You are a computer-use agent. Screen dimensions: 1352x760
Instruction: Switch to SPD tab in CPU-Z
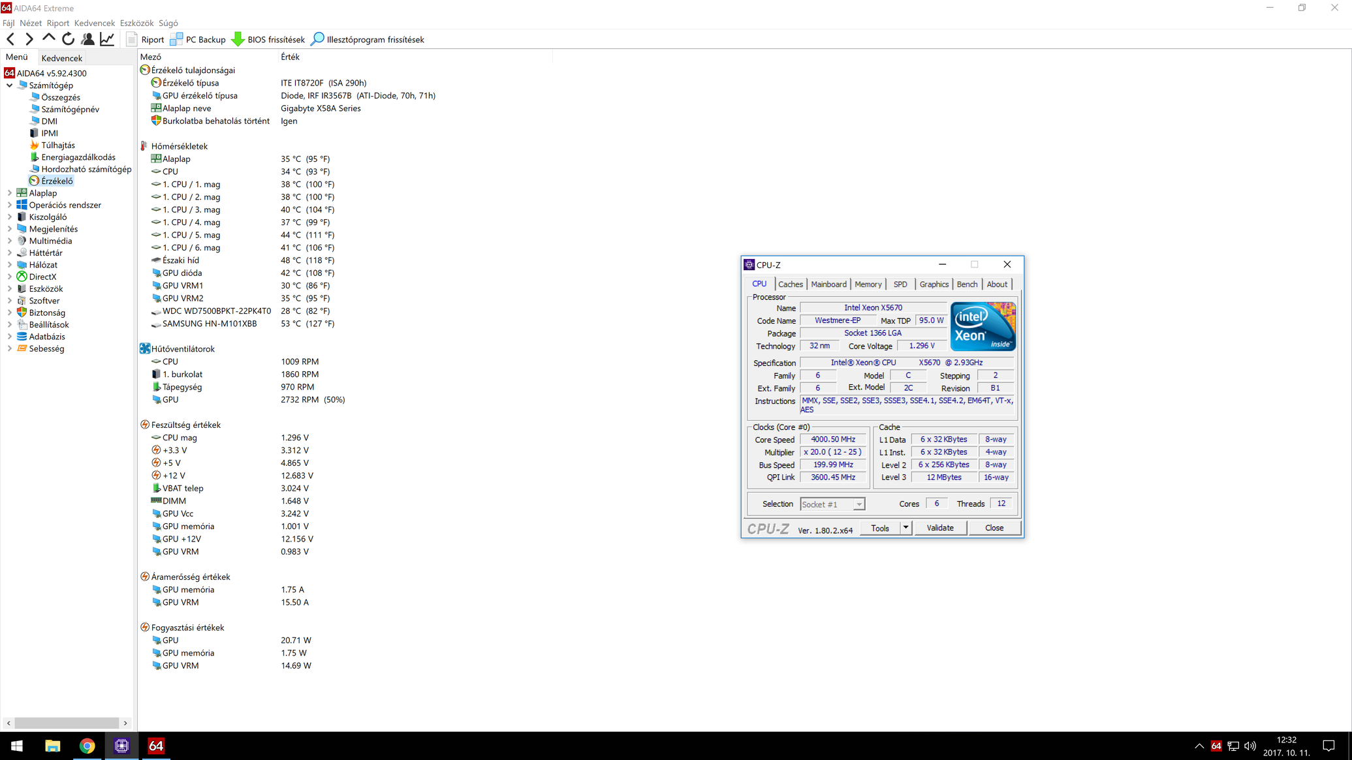pos(900,284)
